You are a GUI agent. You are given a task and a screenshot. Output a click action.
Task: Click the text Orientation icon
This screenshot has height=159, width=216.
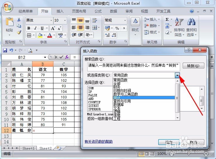point(88,35)
